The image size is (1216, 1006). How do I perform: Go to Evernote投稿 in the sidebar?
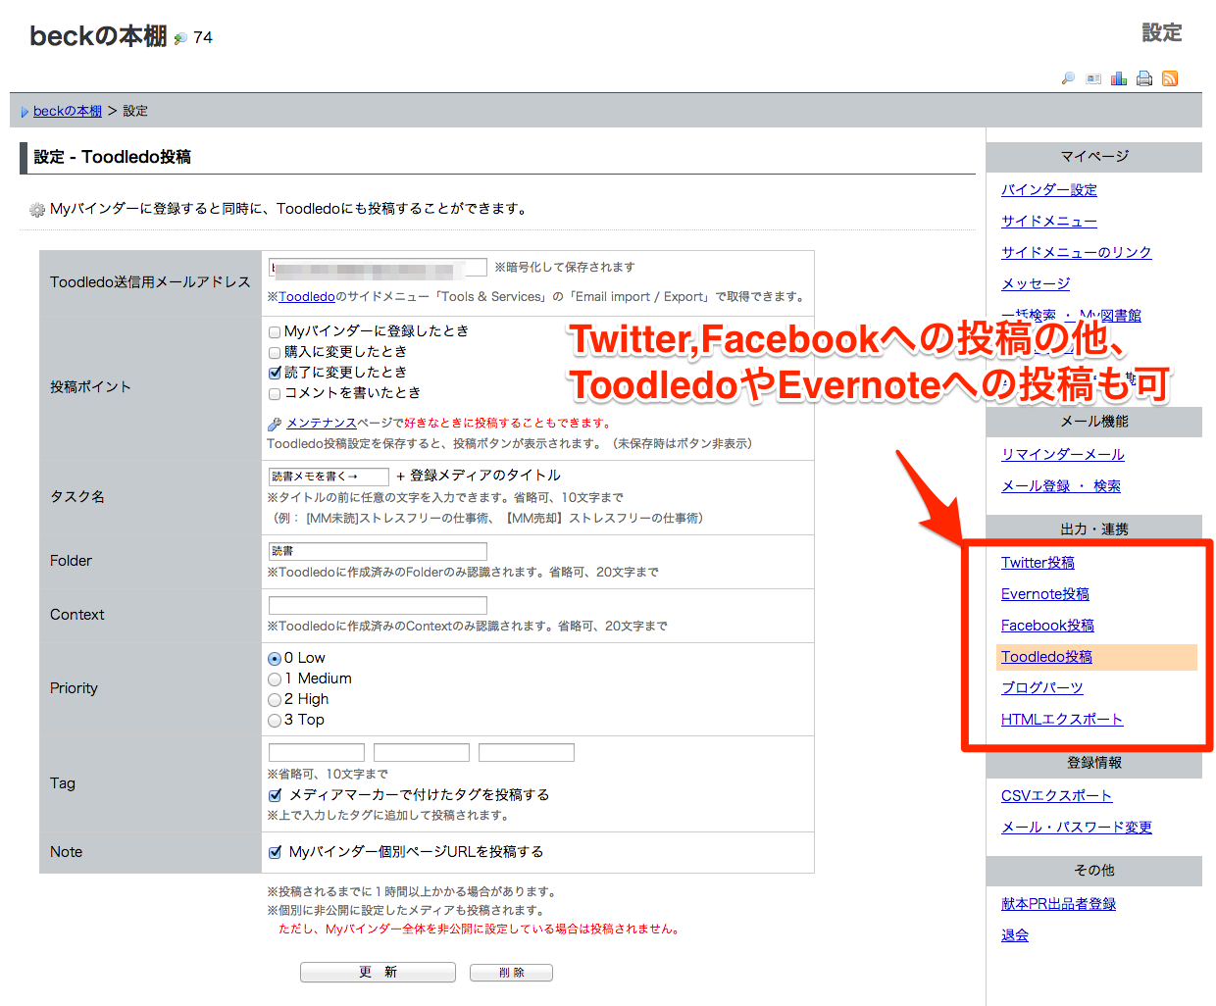pos(1044,594)
